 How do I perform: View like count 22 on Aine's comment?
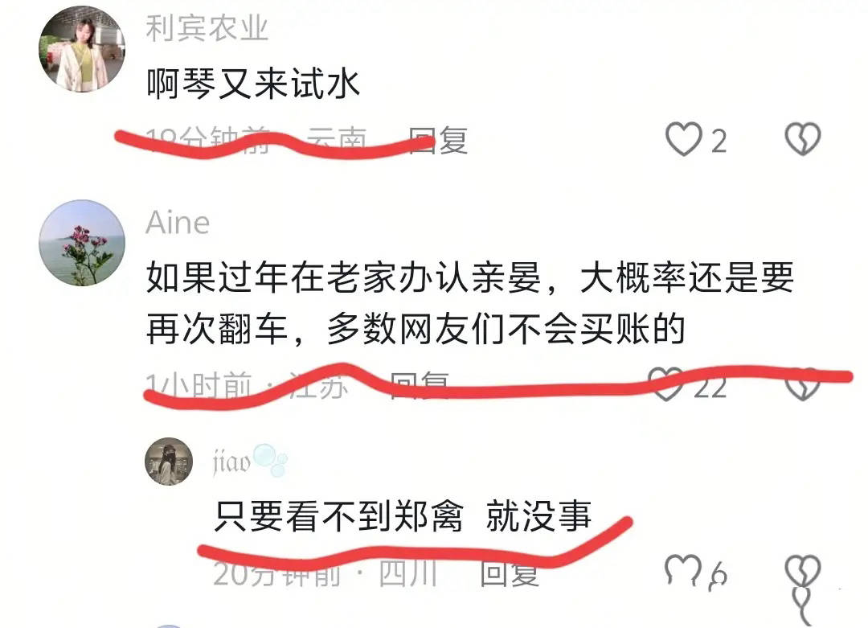pyautogui.click(x=710, y=386)
